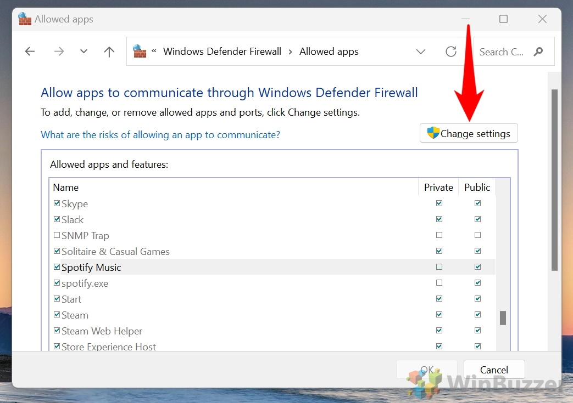Go forward using the forward arrow
Viewport: 573px width, 403px height.
[59, 52]
